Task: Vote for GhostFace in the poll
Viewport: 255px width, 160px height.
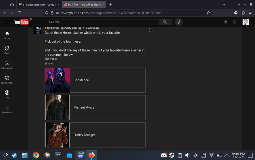Action: (95, 80)
